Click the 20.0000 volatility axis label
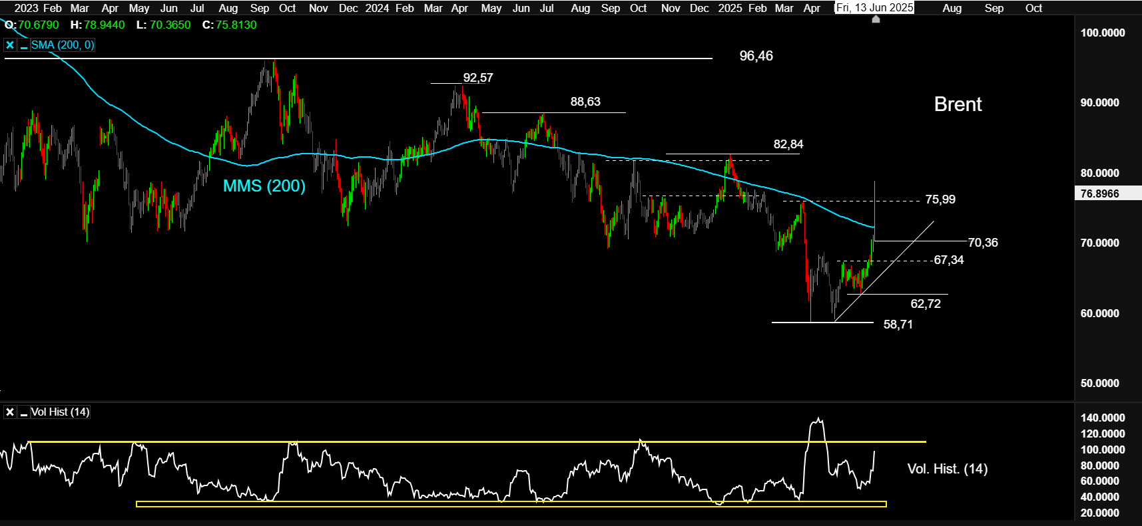This screenshot has width=1142, height=526. (x=1100, y=513)
